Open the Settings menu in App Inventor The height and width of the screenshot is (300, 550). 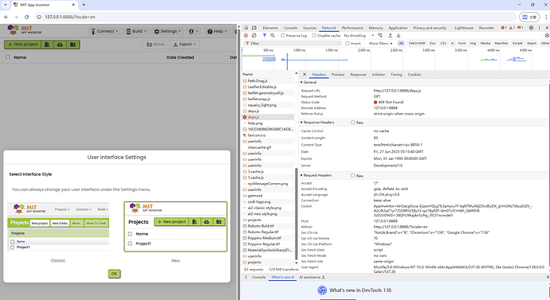coord(167,31)
